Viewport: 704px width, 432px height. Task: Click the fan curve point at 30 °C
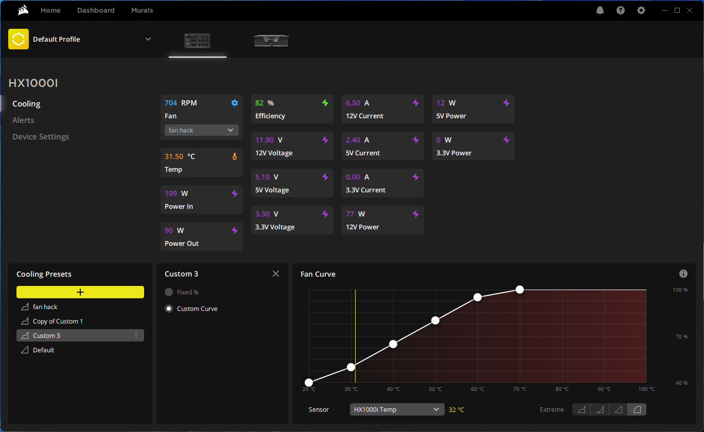pos(351,367)
